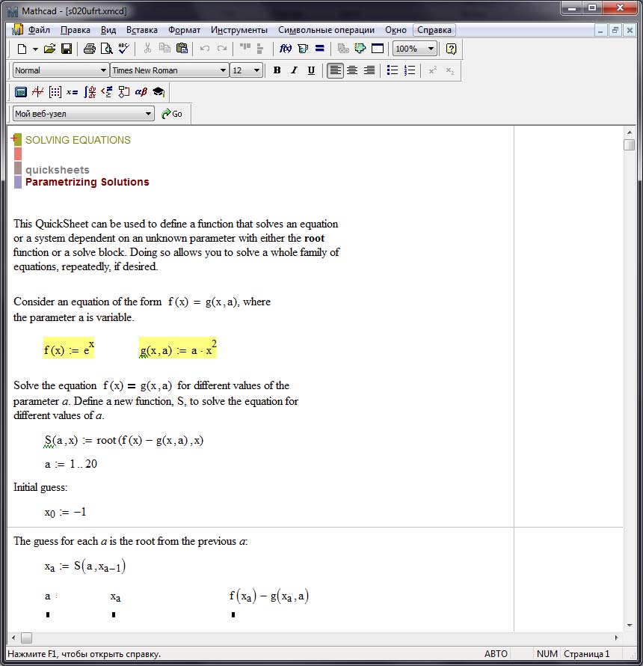Open the resource window icon next to zoom
Screen dimensions: 643x666
click(x=378, y=49)
